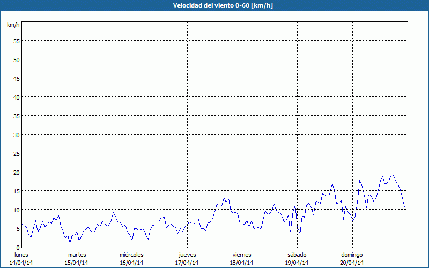Select the 50 tick on the y-axis
429x268 pixels.
[16, 59]
